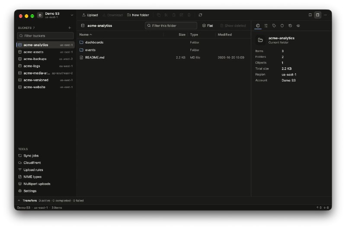The image size is (346, 229).
Task: Focus the Filter this folder field
Action: click(x=171, y=25)
